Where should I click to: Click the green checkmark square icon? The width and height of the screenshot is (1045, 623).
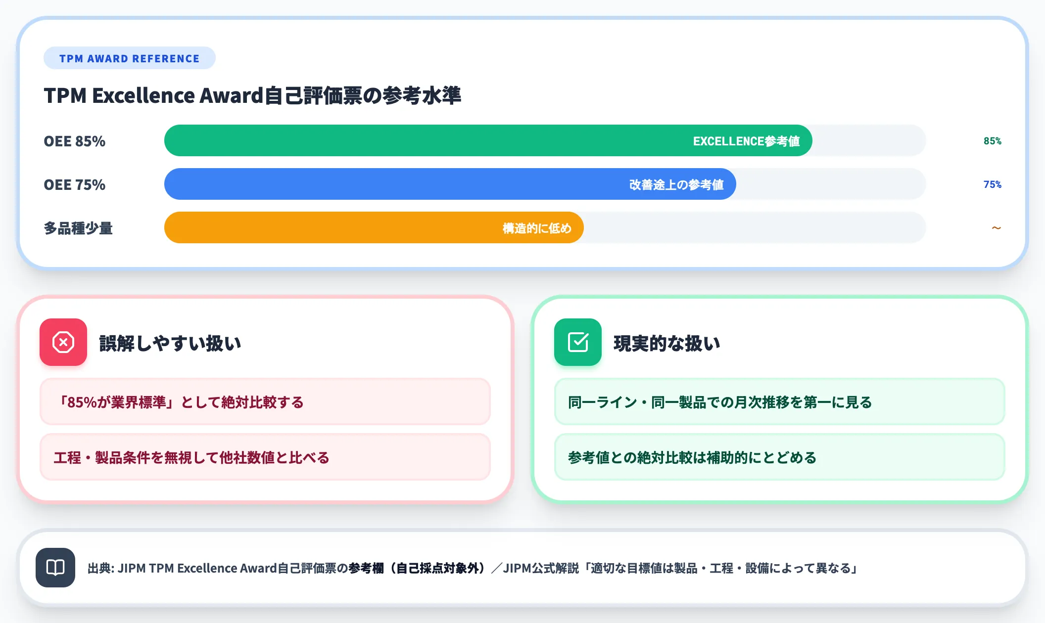click(x=578, y=342)
